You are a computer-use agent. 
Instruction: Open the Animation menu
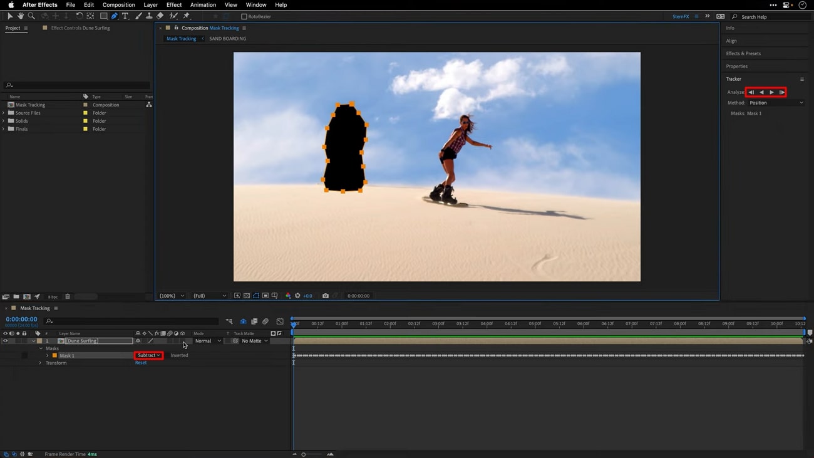[203, 5]
